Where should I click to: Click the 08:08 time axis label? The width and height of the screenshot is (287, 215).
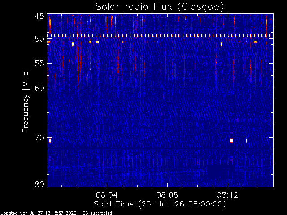[167, 195]
